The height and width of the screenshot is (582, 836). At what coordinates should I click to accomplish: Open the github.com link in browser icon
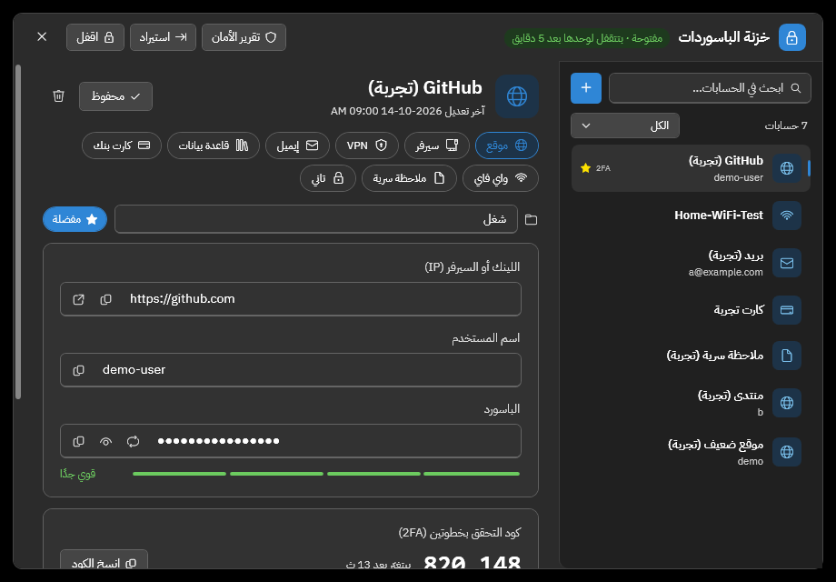click(78, 299)
